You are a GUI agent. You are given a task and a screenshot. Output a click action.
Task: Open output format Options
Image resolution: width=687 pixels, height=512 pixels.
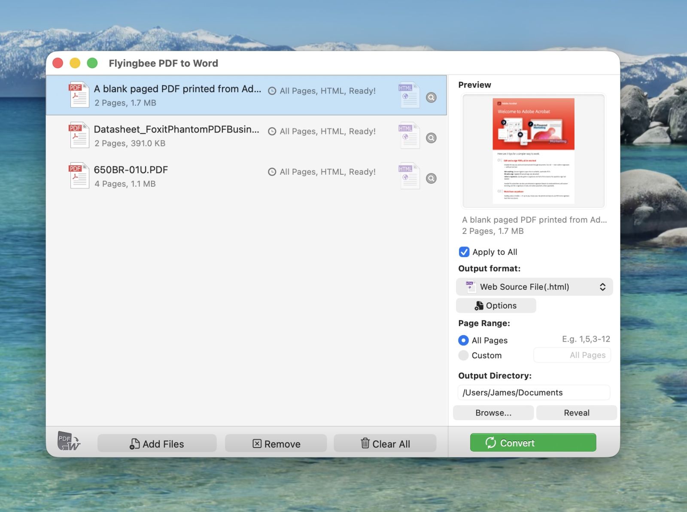[x=495, y=306]
